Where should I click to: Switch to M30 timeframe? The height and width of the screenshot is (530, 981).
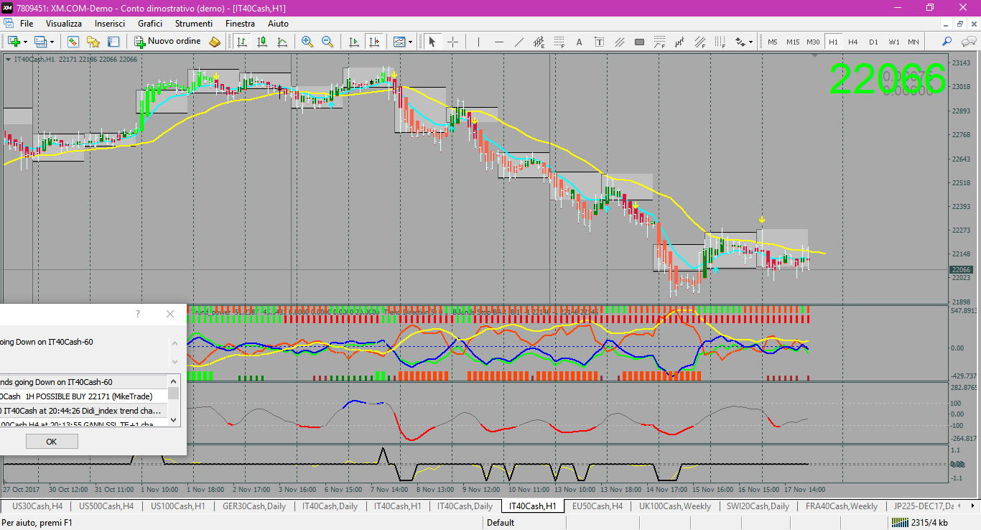(813, 42)
